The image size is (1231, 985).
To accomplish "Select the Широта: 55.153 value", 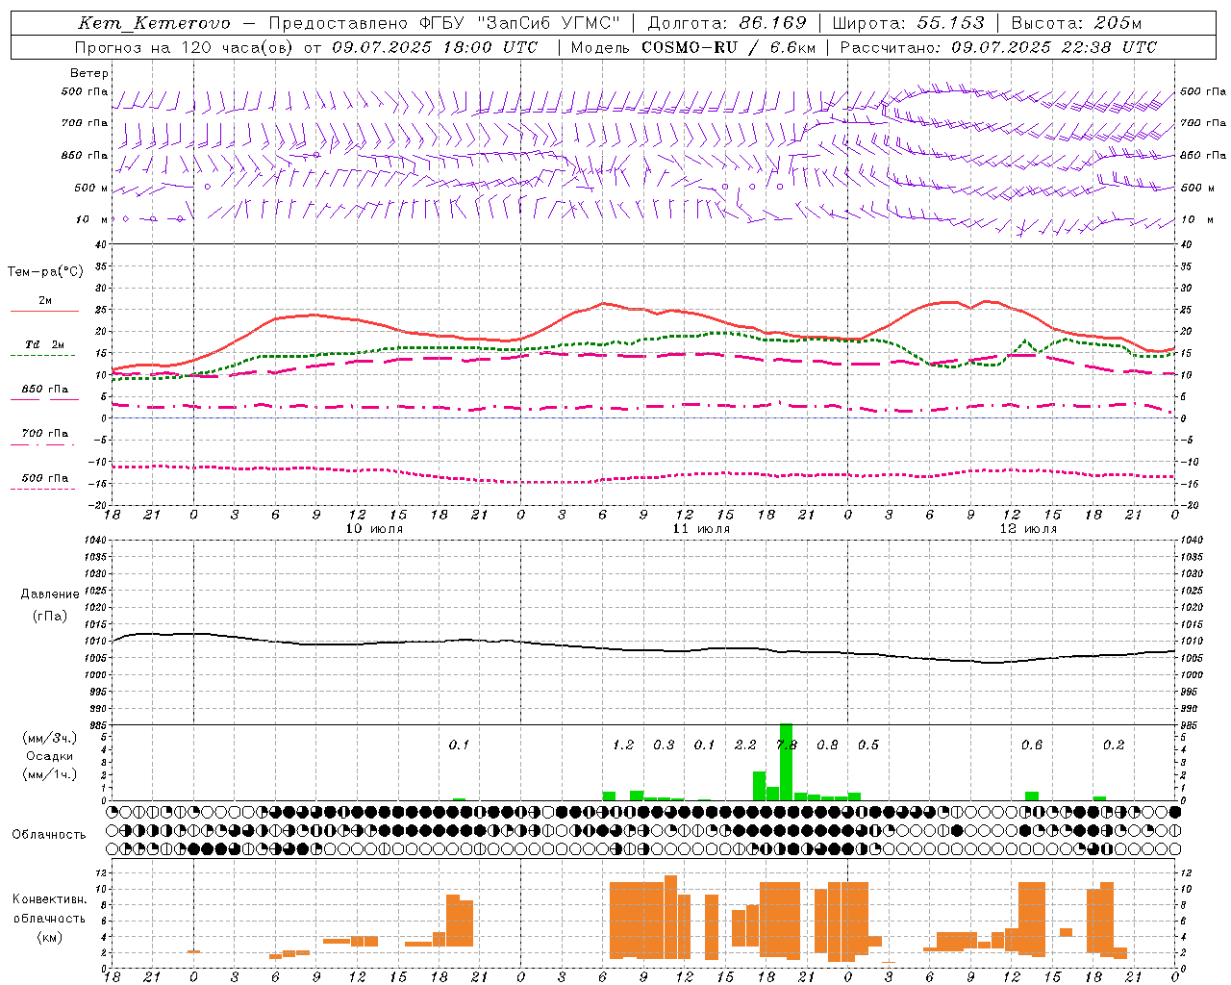I will pos(908,23).
